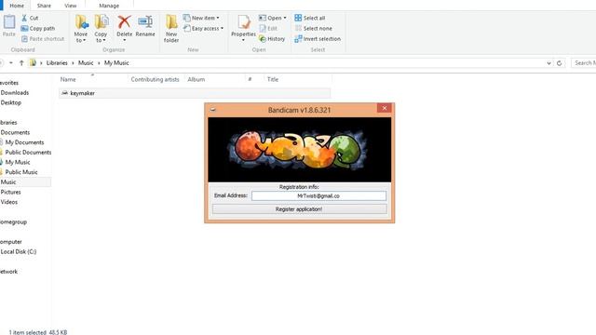Select Public Music in the sidebar
Screen dimensions: 596x335
coord(21,172)
